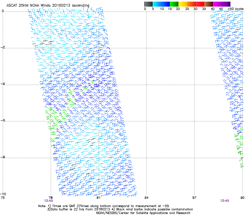Image resolution: width=245 pixels, height=215 pixels.
Task: Click the latitude axis label '-4'
Action: coord(3,84)
